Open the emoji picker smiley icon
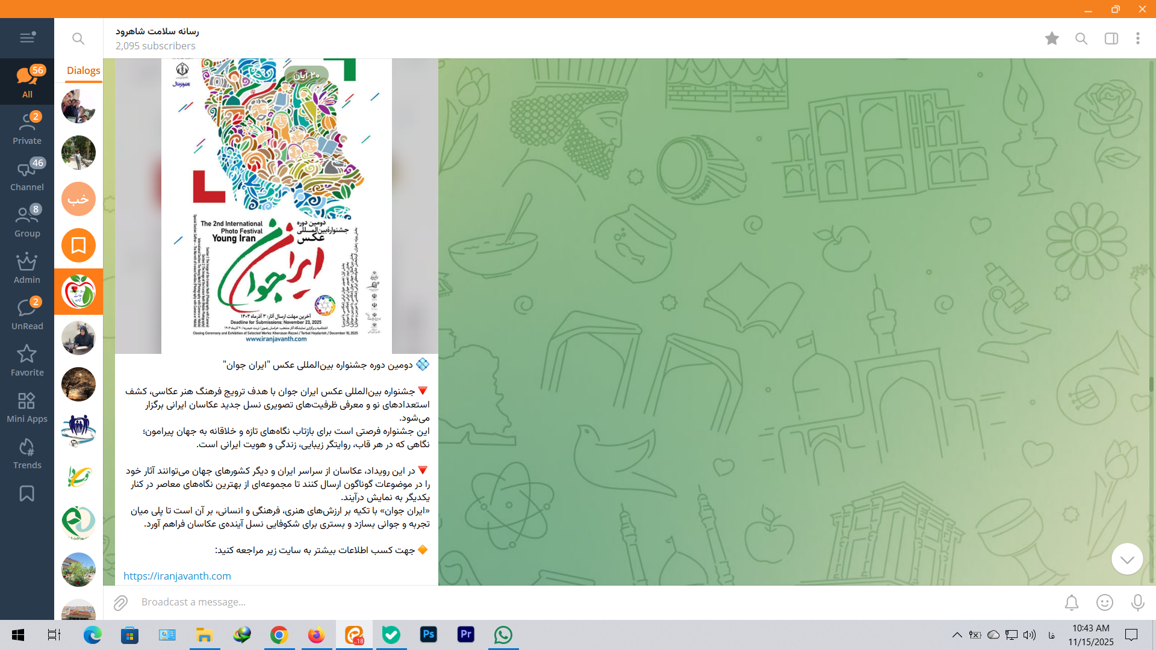Viewport: 1156px width, 650px height. pyautogui.click(x=1104, y=602)
